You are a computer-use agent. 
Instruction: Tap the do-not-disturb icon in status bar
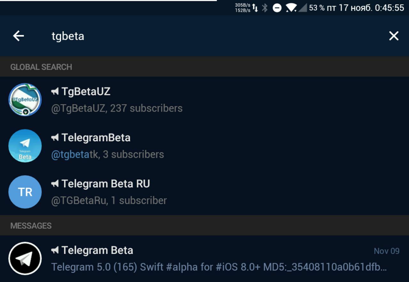(277, 8)
